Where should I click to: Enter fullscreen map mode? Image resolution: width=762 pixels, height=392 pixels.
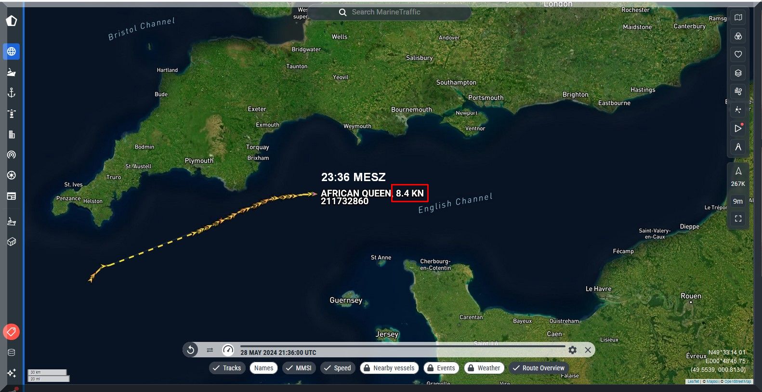click(738, 219)
